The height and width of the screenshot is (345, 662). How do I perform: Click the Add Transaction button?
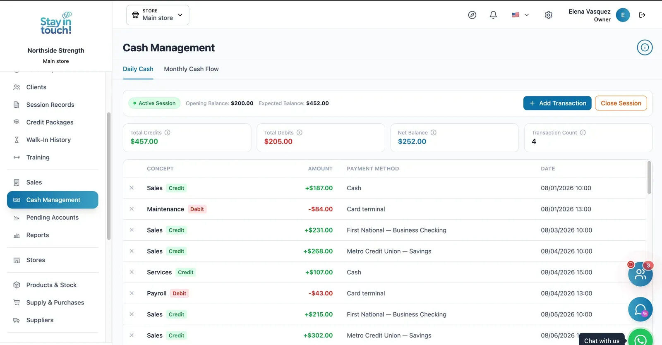click(x=558, y=103)
